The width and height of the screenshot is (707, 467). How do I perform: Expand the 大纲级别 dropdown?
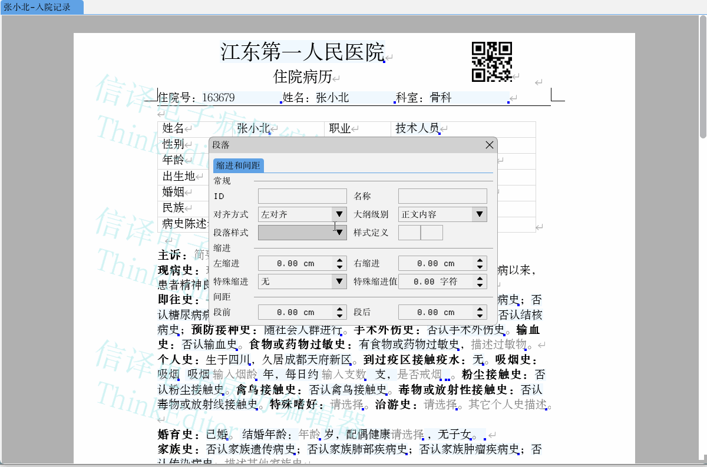(x=480, y=214)
